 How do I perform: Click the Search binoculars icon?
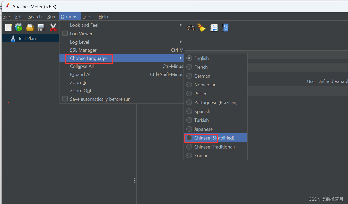191,27
